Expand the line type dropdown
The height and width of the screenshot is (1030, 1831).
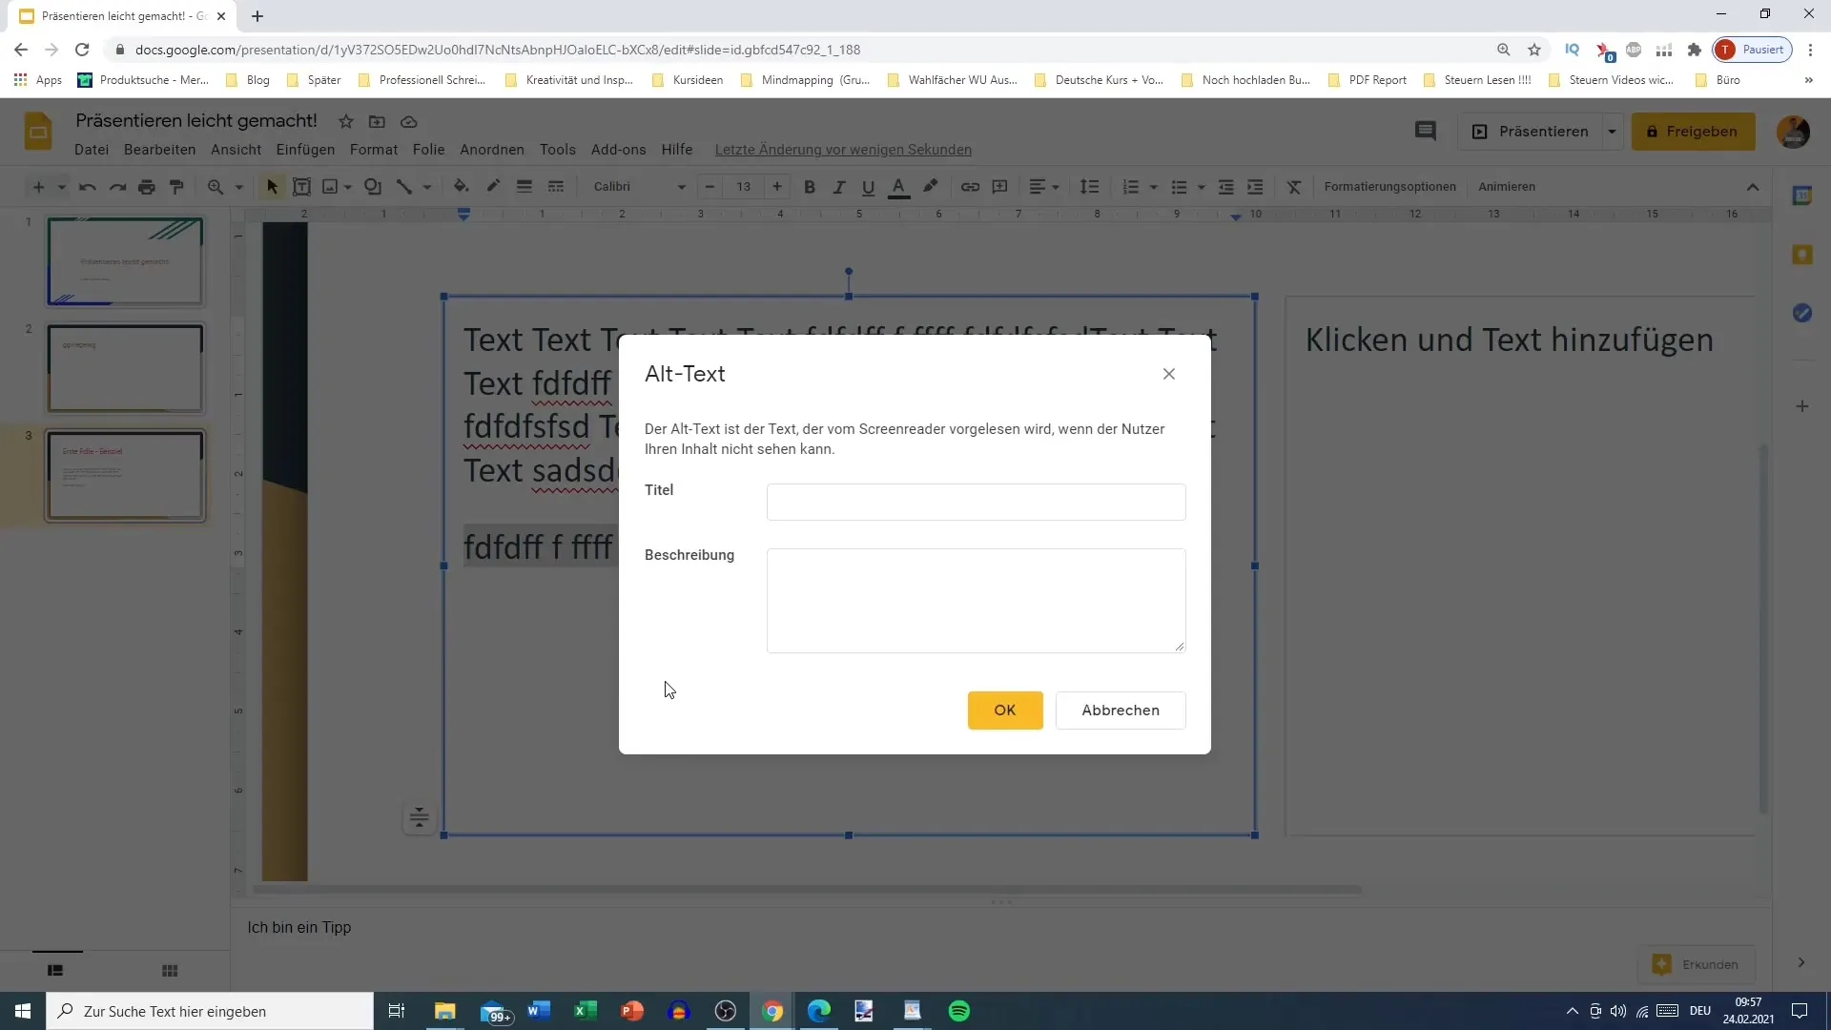(427, 187)
